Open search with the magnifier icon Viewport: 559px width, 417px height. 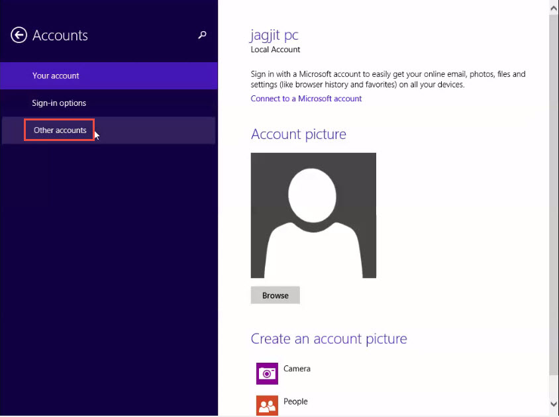click(x=202, y=34)
